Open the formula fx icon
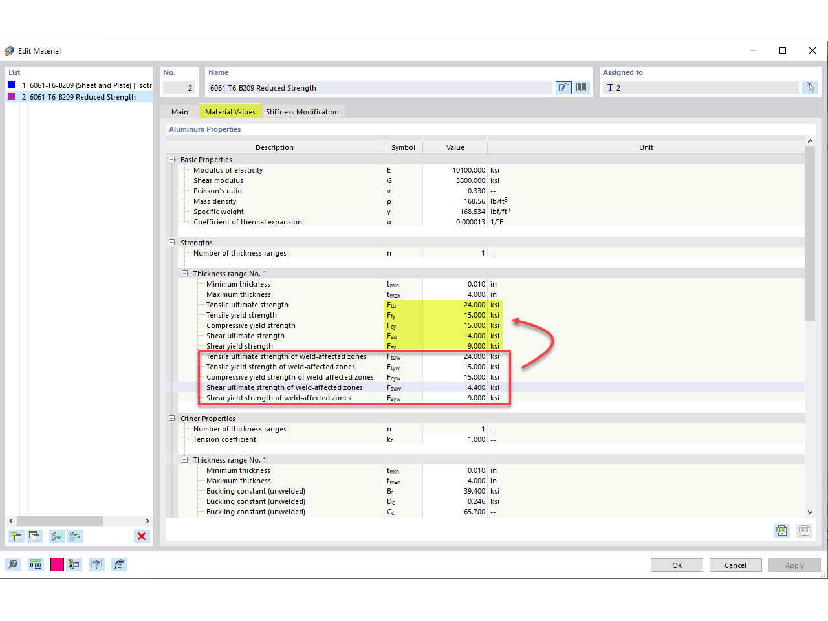This screenshot has width=828, height=621. tap(119, 564)
